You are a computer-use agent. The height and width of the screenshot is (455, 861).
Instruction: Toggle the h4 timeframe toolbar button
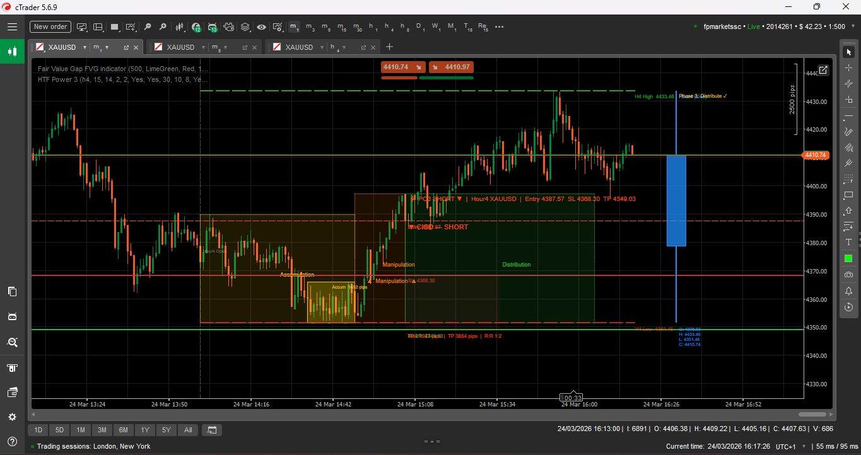389,27
